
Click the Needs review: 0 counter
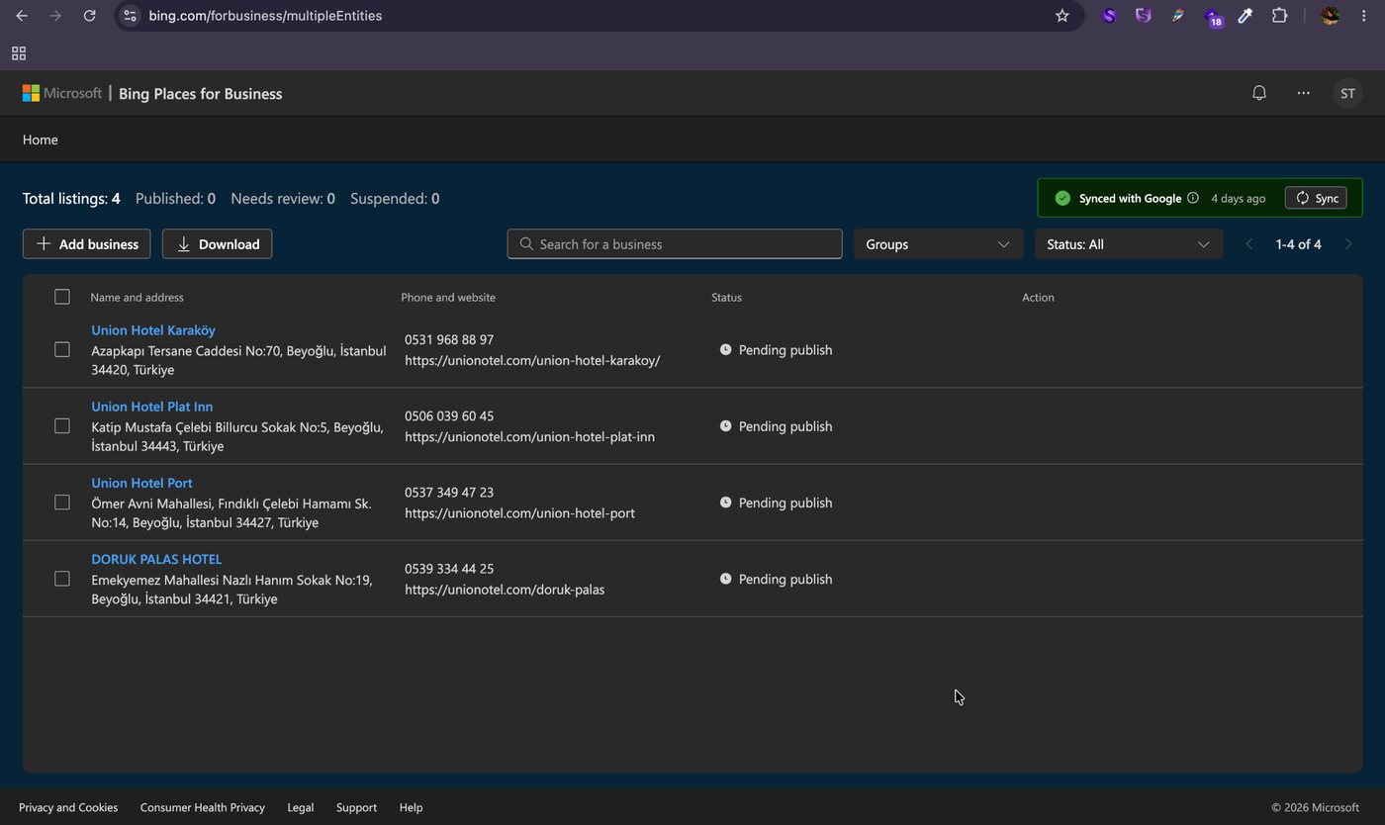(283, 199)
